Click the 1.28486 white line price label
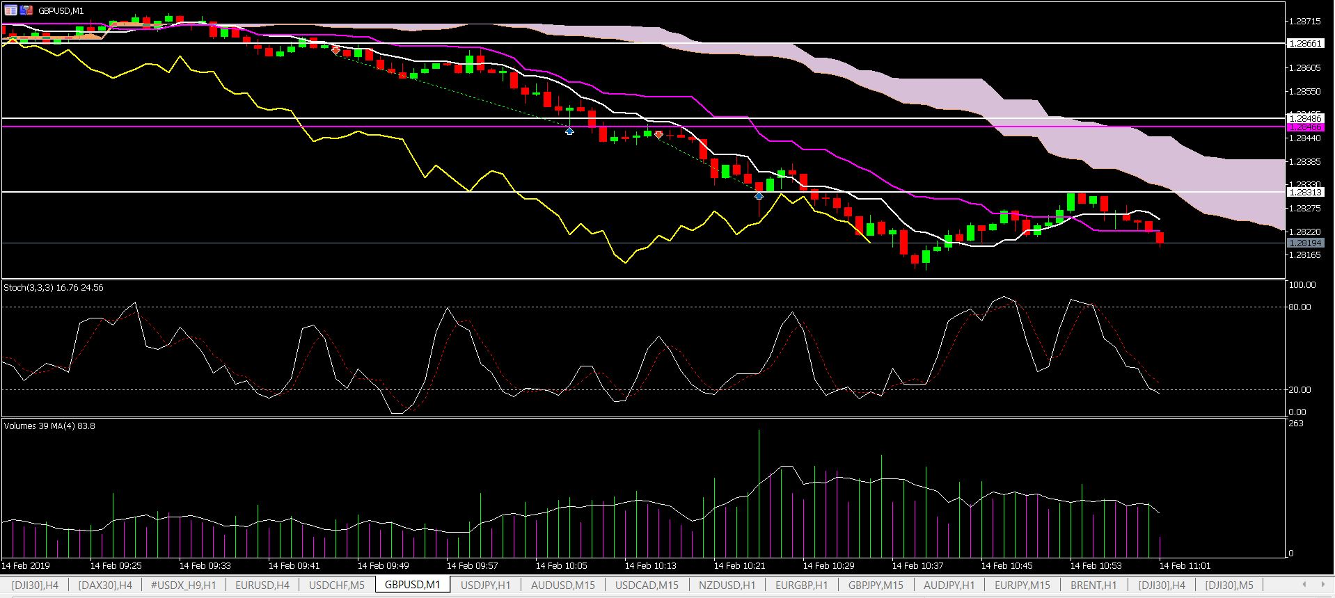Image resolution: width=1335 pixels, height=598 pixels. tap(1305, 119)
